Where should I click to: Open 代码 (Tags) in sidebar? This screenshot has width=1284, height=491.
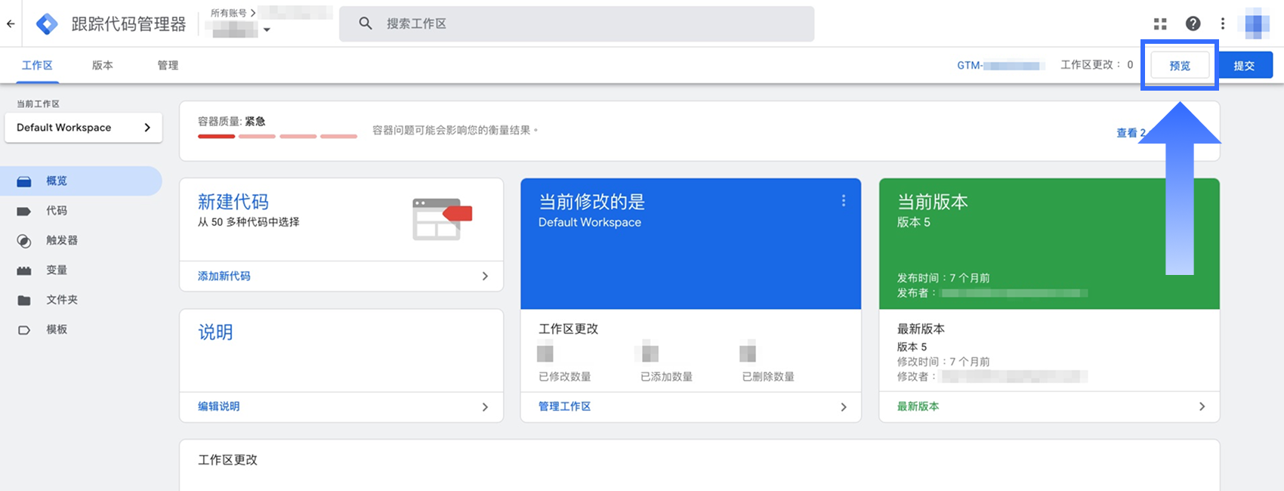(x=57, y=211)
